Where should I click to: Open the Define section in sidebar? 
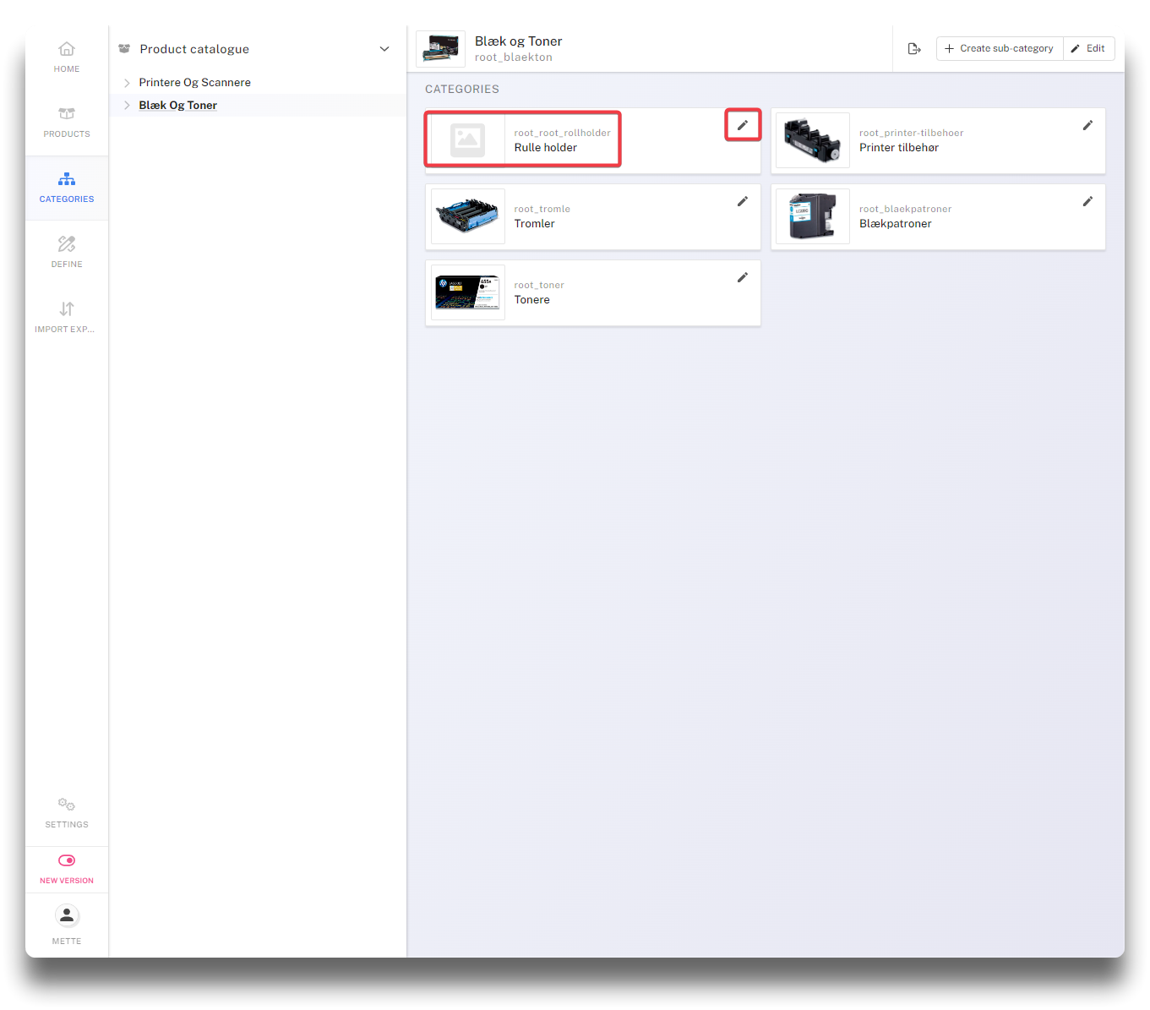pyautogui.click(x=67, y=252)
